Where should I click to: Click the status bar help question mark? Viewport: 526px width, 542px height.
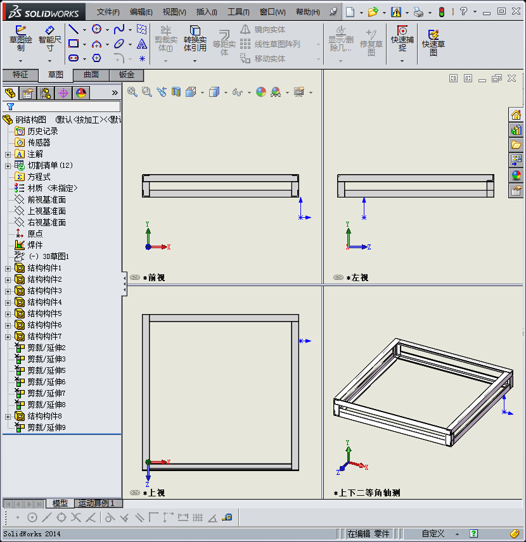473,534
